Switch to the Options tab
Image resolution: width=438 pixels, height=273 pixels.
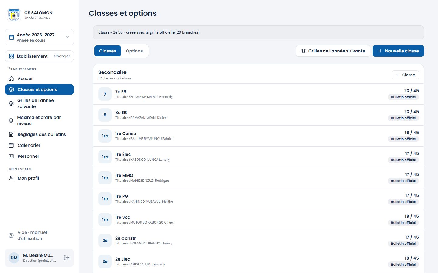pos(134,51)
